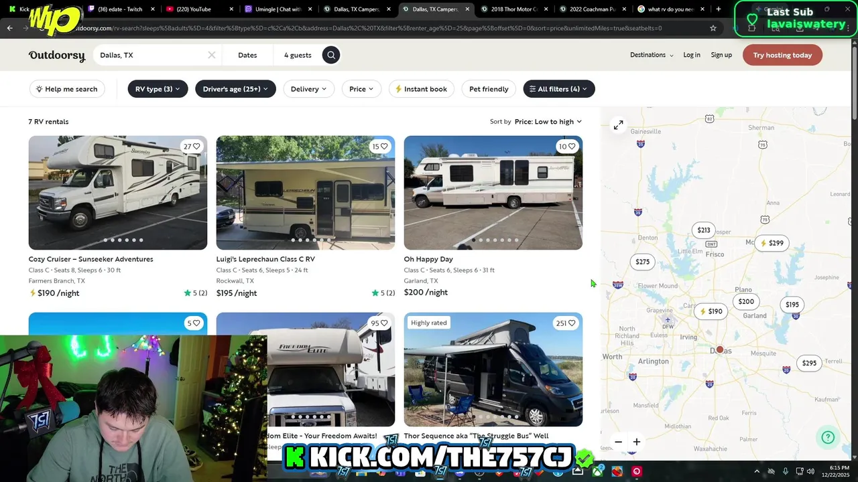Zoom in the map
The height and width of the screenshot is (482, 858).
click(637, 442)
